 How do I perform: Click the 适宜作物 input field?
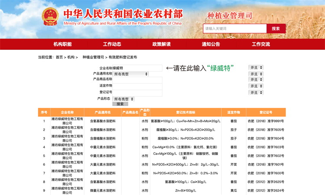coord(137,86)
